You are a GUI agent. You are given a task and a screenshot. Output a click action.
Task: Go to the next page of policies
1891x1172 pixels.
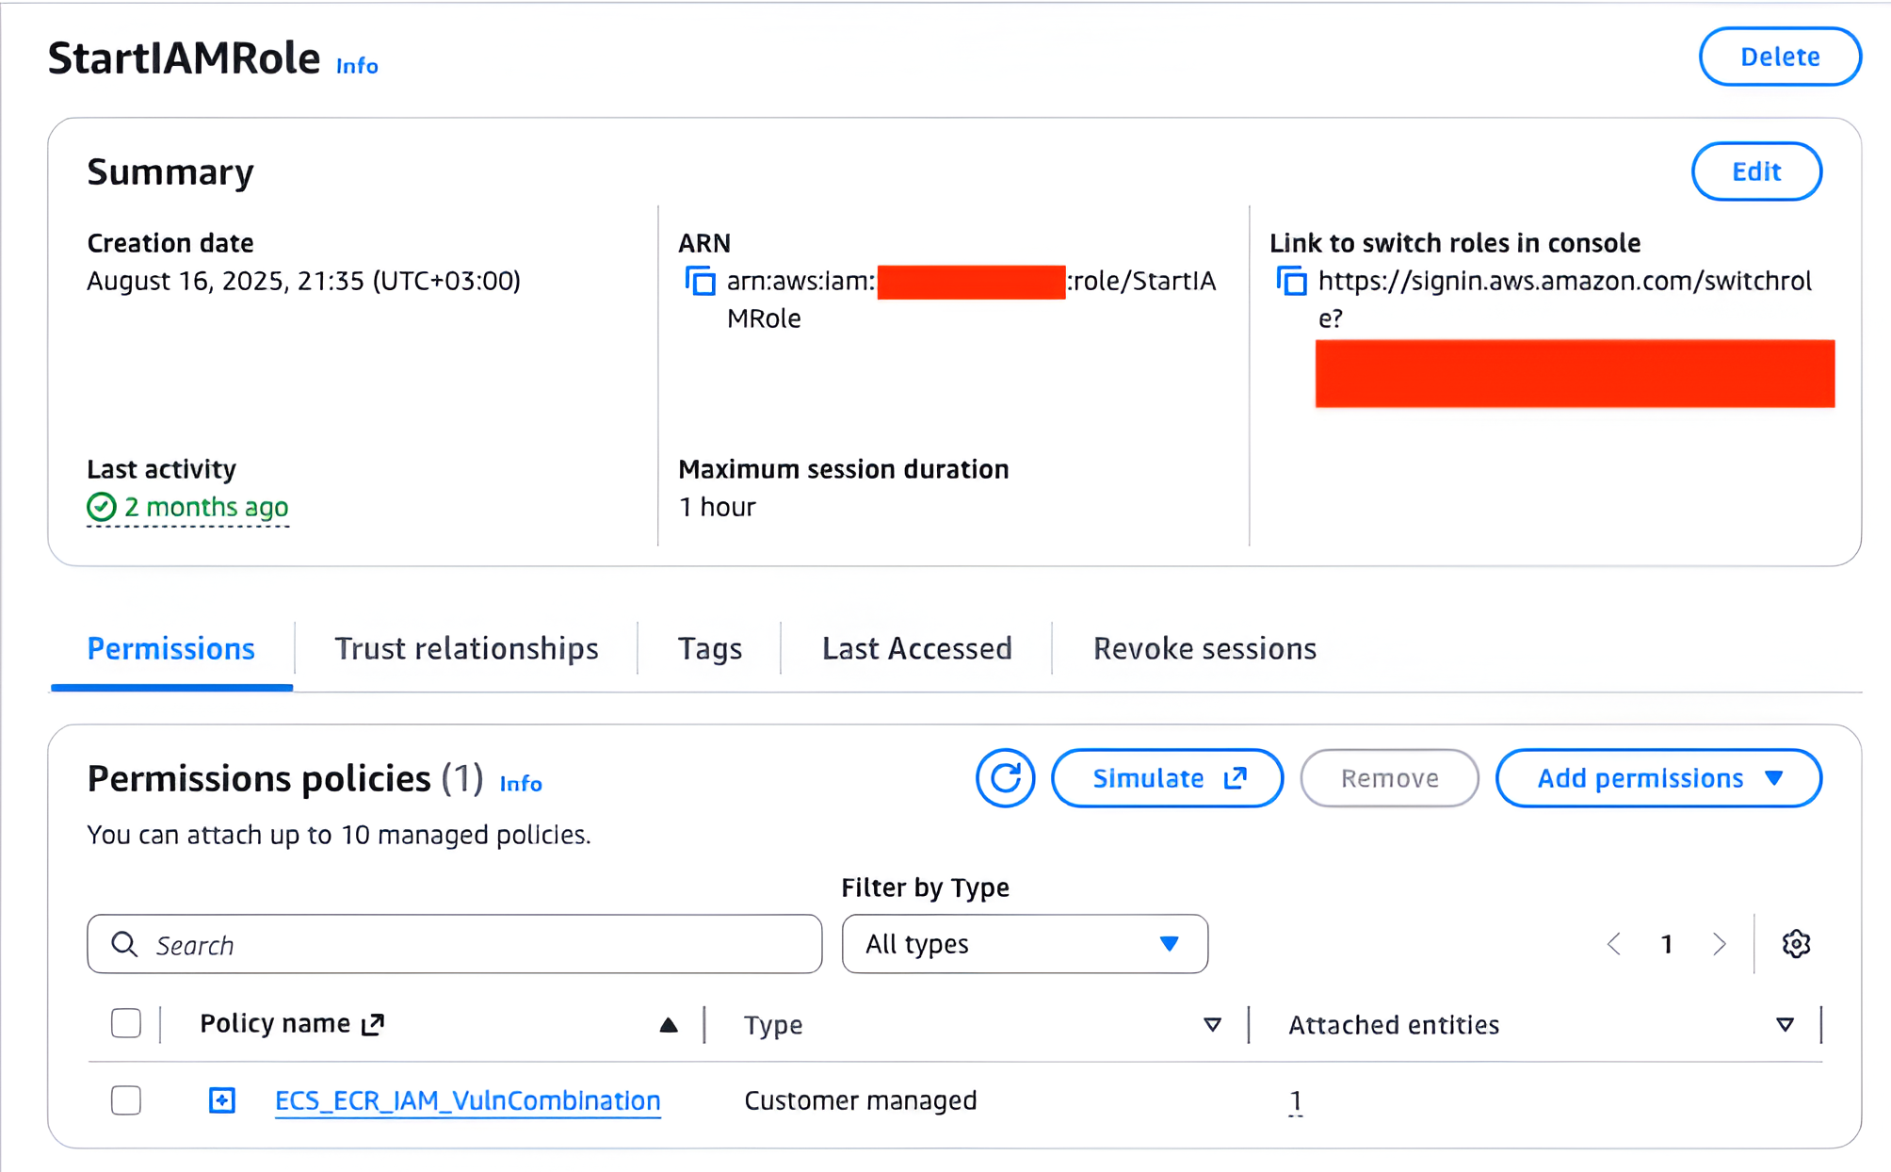1720,944
